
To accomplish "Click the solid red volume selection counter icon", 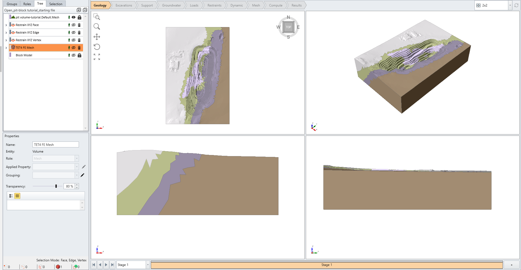I will pyautogui.click(x=58, y=267).
